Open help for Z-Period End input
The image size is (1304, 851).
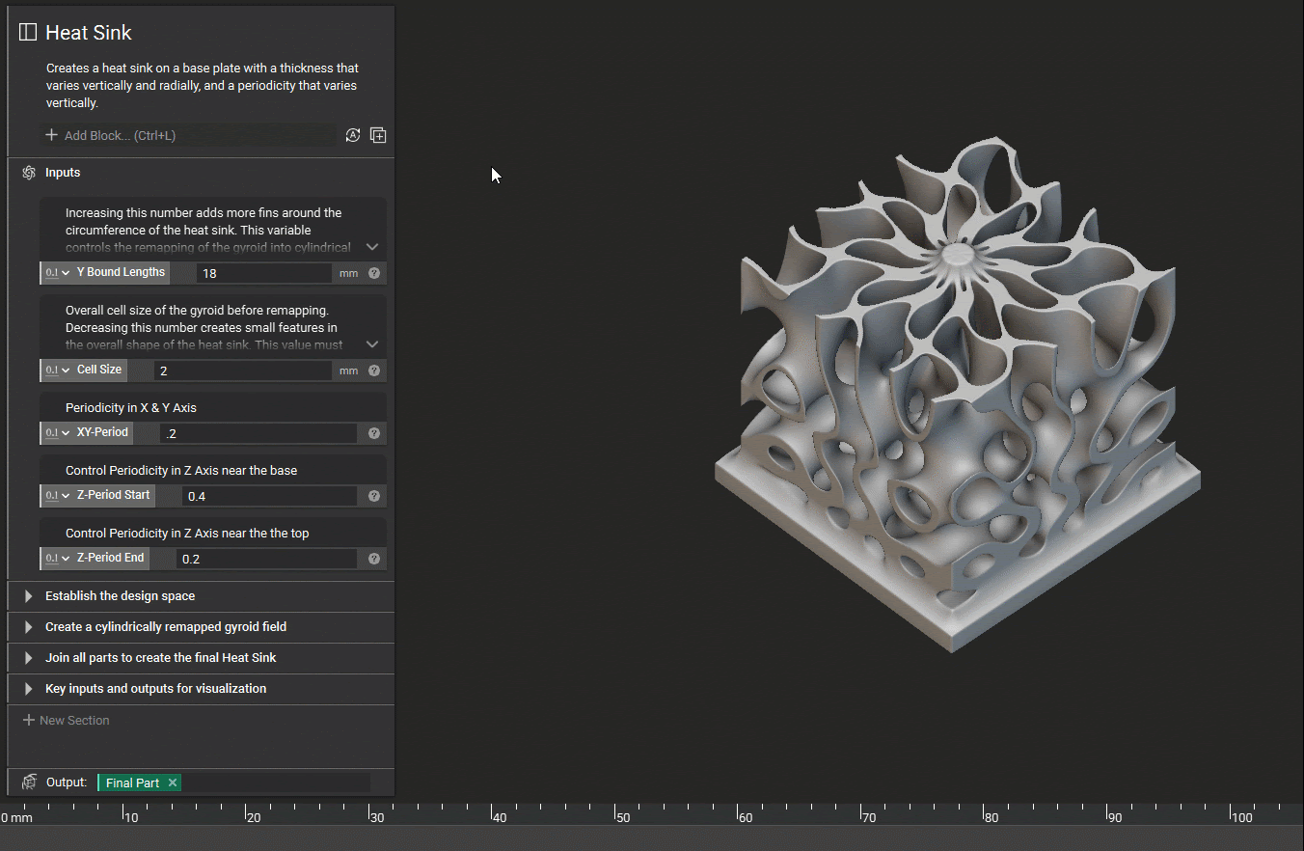pos(374,559)
